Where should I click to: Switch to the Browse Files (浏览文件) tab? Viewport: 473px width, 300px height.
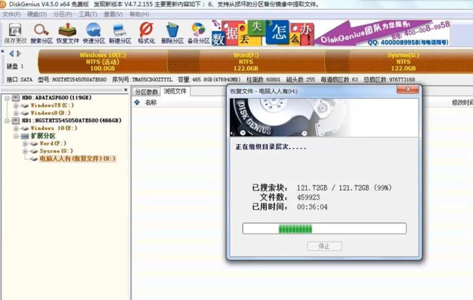click(x=175, y=91)
